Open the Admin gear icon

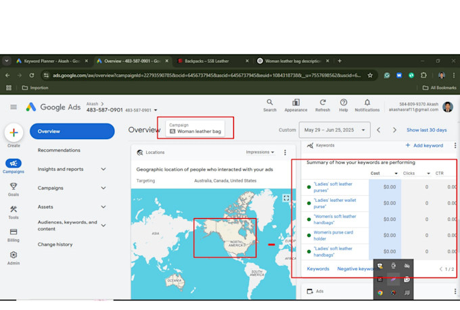coord(14,255)
